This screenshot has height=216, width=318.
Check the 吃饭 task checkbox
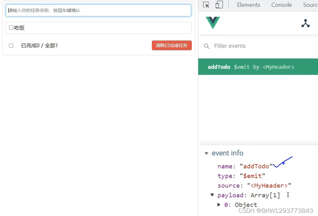(x=11, y=28)
